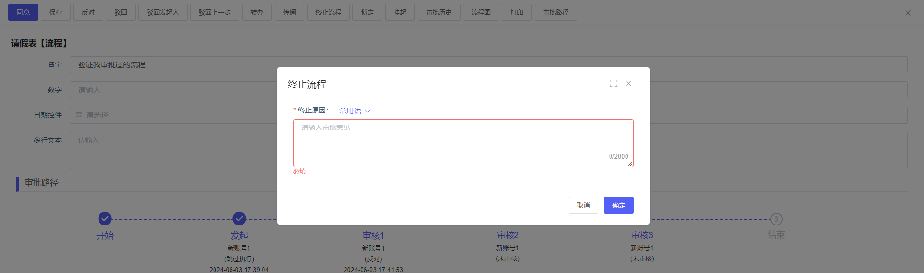Open 审批历史 from the toolbar
Screen dimensions: 924x273
coord(439,12)
